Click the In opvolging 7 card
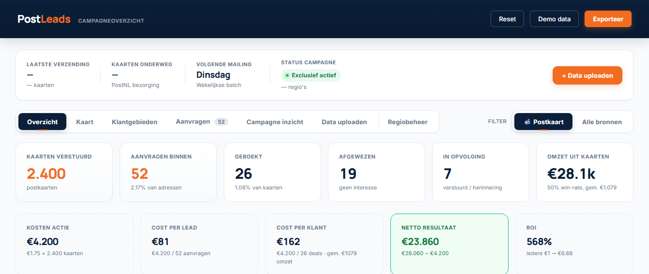Screen dimensions: 649x274 [480, 172]
